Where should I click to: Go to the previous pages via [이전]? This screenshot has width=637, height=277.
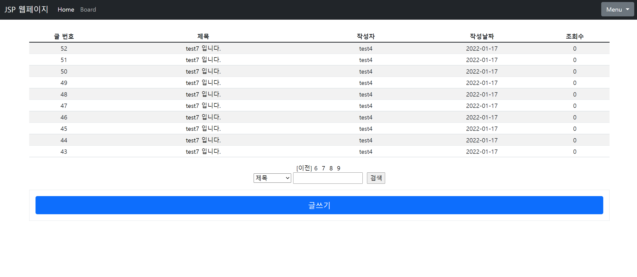point(304,168)
